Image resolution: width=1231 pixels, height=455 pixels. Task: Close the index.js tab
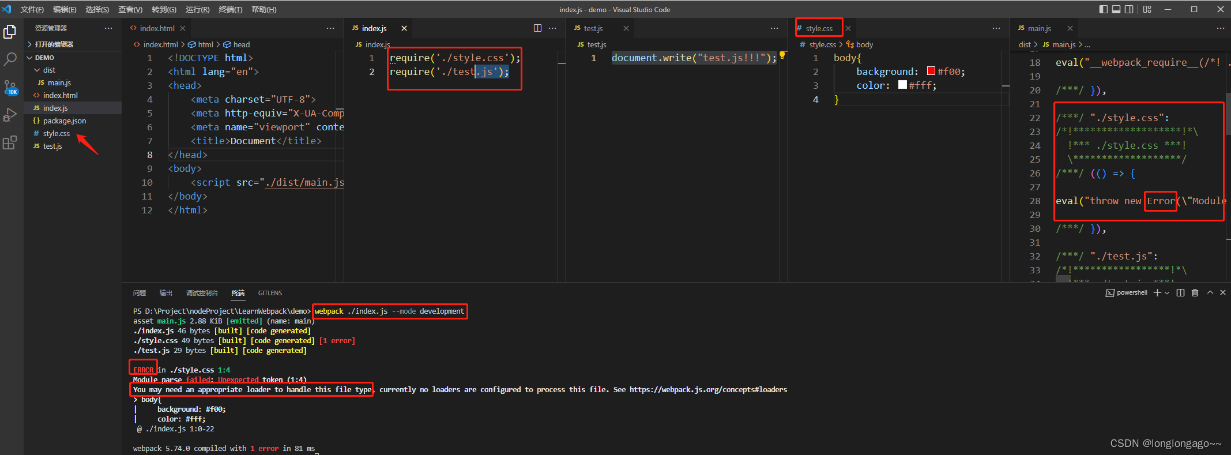click(404, 28)
